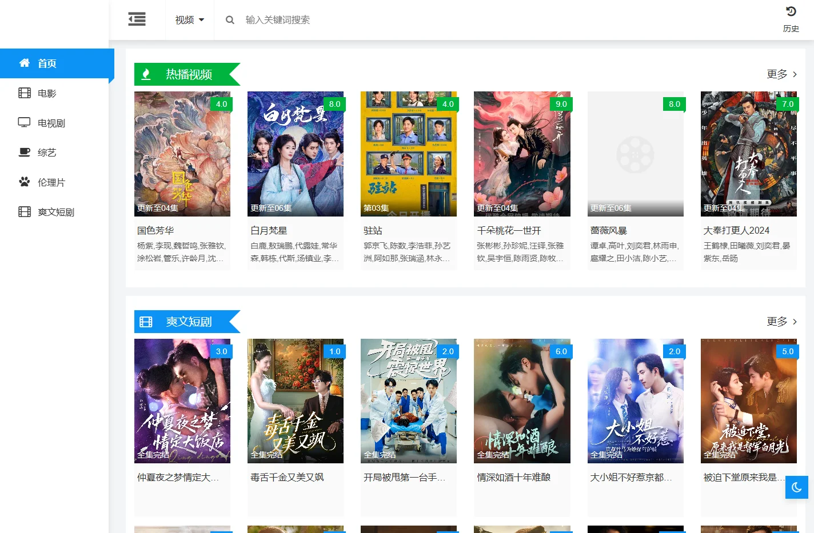
Task: Open the 情深如酒十年难酿 poster
Action: tap(522, 401)
